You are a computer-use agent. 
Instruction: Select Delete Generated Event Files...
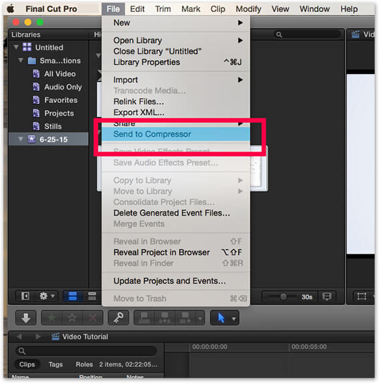176,213
